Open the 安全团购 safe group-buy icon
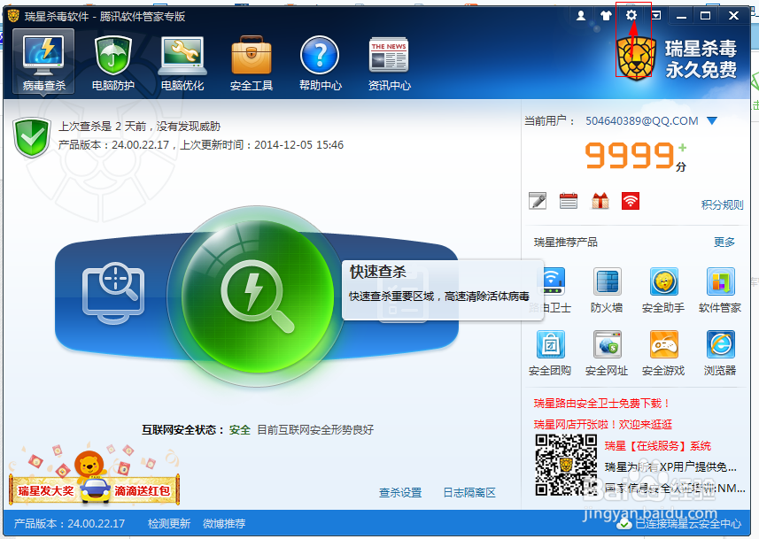759x539 pixels. pos(550,353)
